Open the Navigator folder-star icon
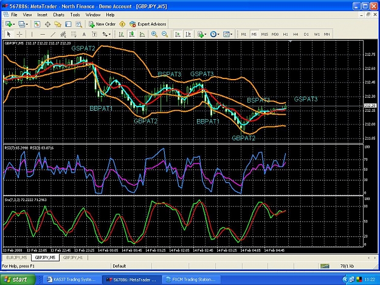This screenshot has width=380, height=285. coord(58,24)
